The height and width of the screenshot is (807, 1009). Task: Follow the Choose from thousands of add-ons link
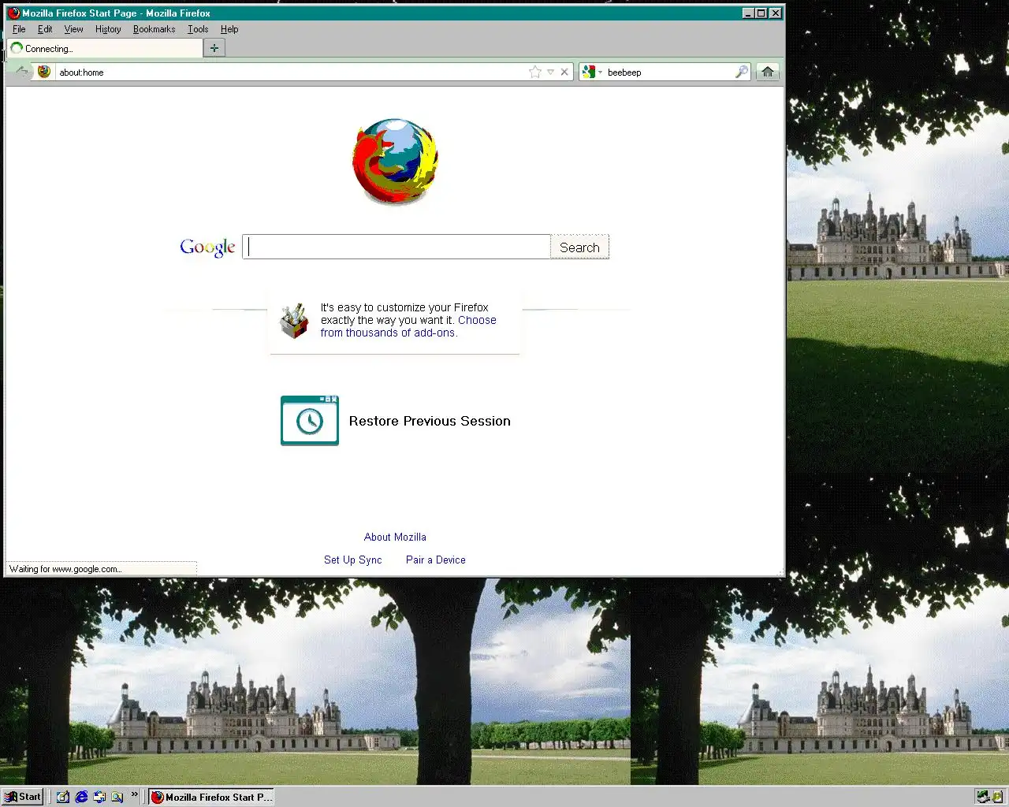(408, 326)
